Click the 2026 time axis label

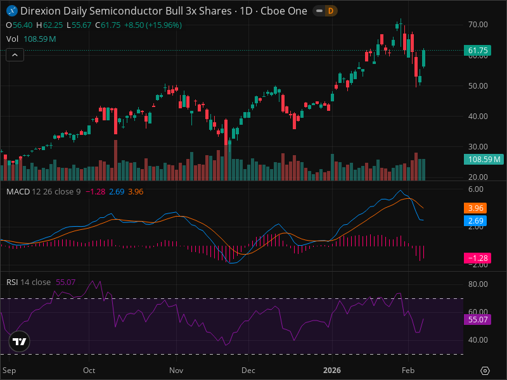(x=332, y=370)
